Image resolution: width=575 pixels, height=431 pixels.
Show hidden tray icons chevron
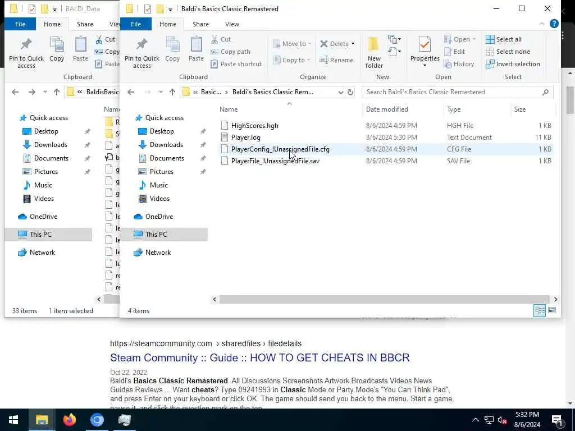[x=475, y=420]
